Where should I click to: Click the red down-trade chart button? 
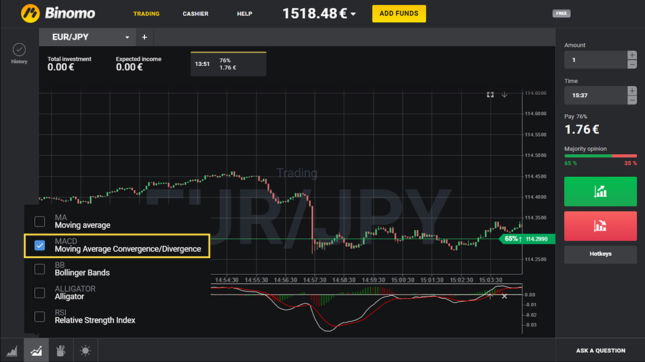pyautogui.click(x=600, y=226)
